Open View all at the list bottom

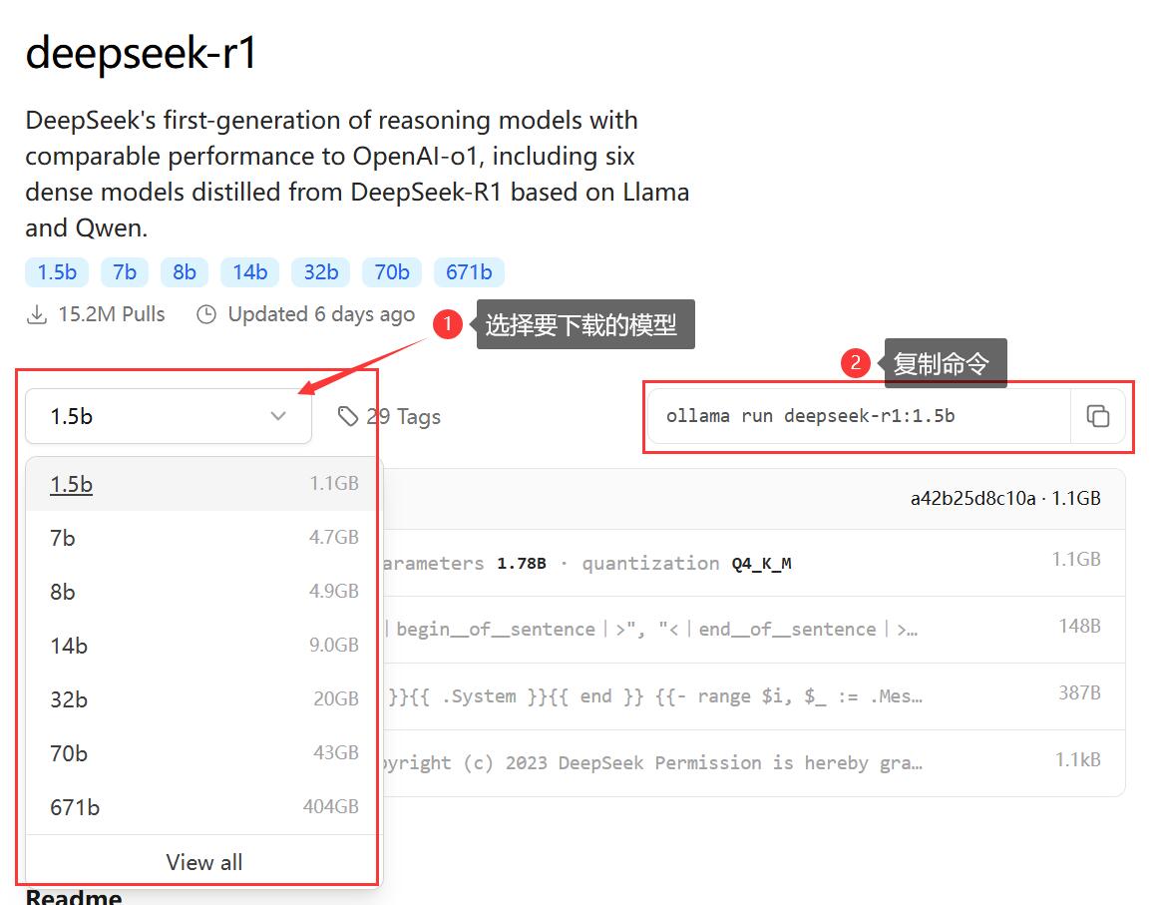[203, 862]
